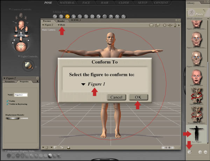Click the camera trackball sphere
This screenshot has width=210, height=161.
pos(21,47)
